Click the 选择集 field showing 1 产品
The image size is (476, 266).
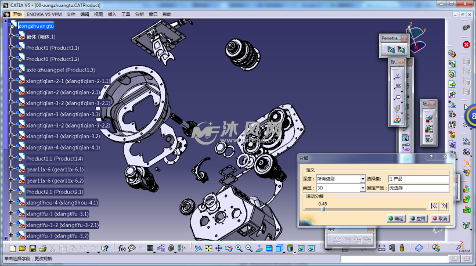(x=419, y=179)
